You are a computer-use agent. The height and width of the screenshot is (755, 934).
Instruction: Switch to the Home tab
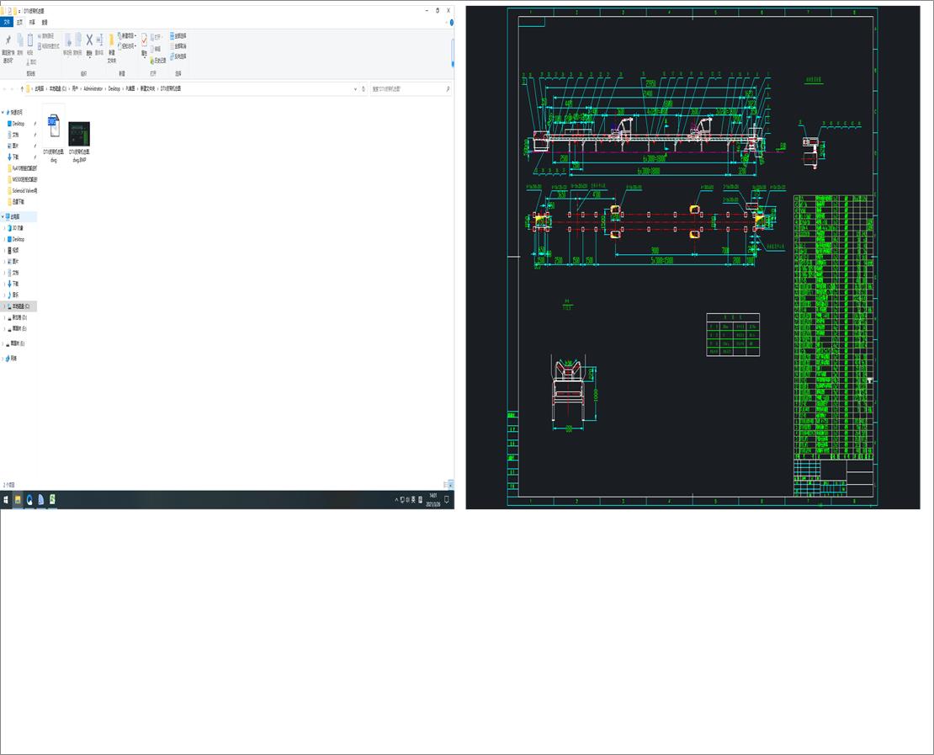pyautogui.click(x=19, y=23)
